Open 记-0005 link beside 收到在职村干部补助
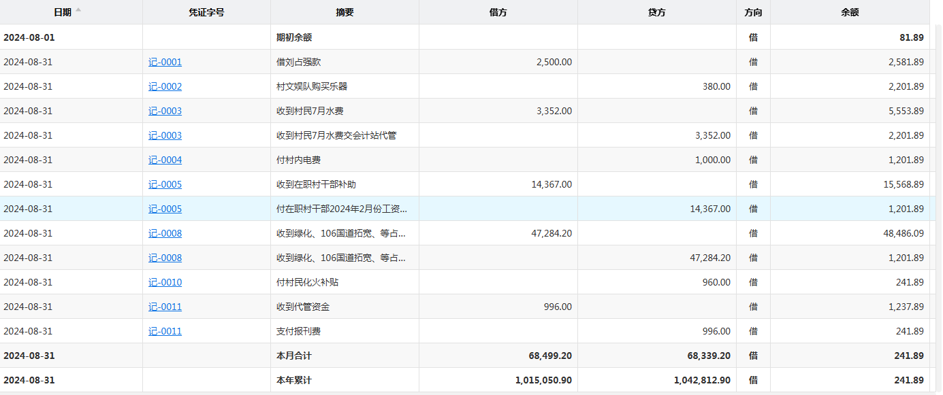The height and width of the screenshot is (395, 943). tap(165, 184)
